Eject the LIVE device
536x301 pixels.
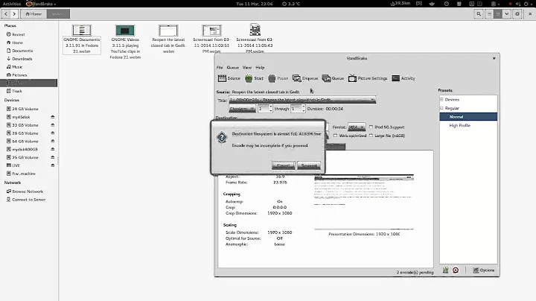53,165
